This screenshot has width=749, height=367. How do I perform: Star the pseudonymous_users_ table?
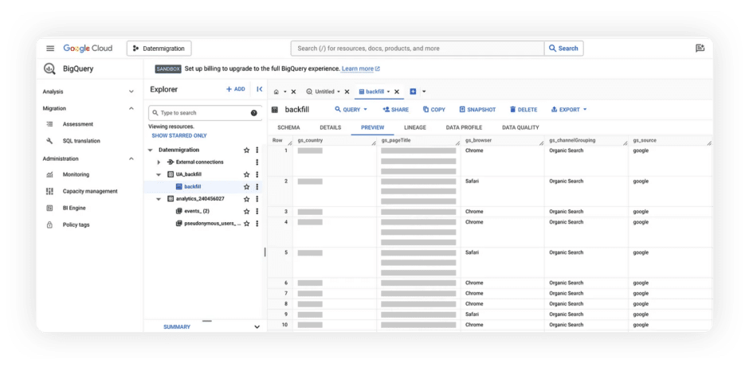tap(246, 224)
